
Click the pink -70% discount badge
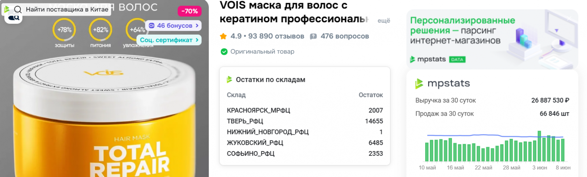pyautogui.click(x=189, y=11)
